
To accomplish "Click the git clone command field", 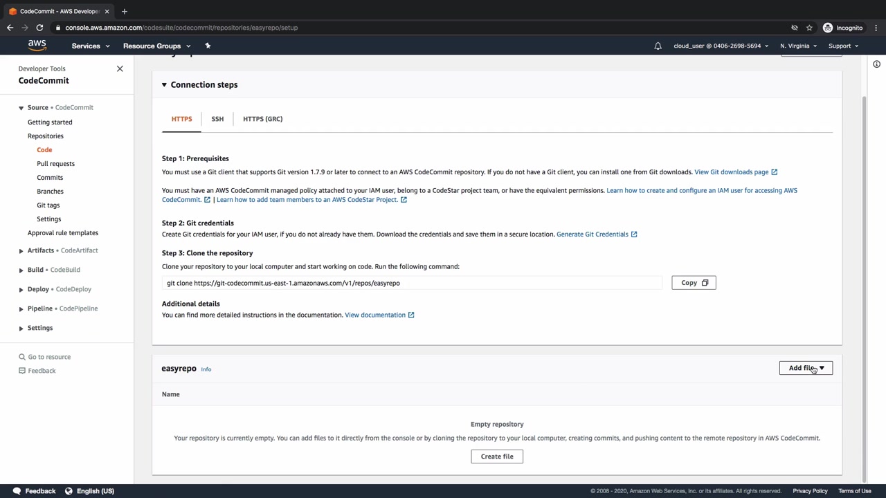I will (x=413, y=283).
